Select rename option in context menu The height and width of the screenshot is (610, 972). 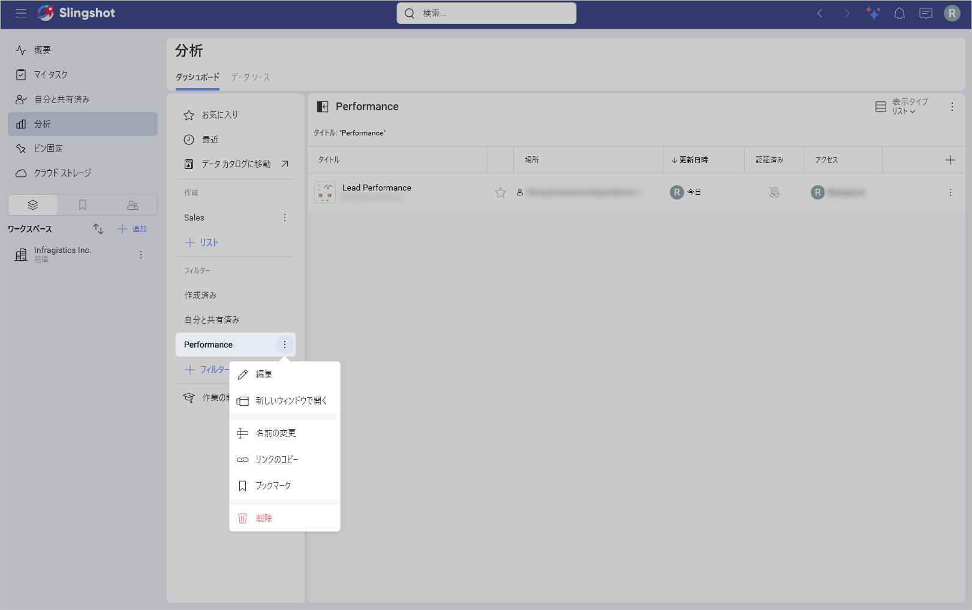(x=276, y=433)
